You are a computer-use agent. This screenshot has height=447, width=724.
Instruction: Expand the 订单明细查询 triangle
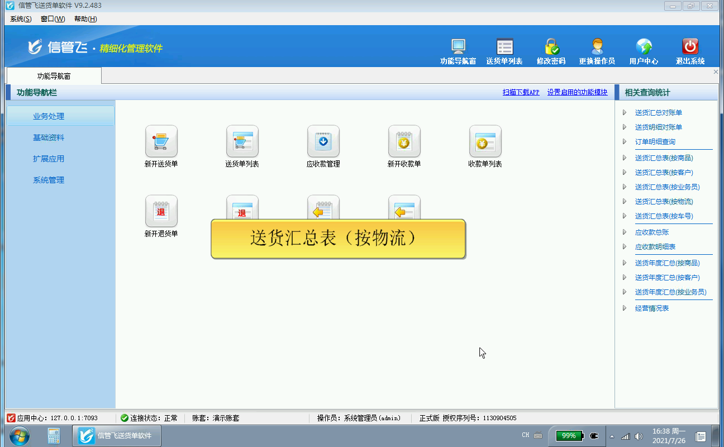625,142
